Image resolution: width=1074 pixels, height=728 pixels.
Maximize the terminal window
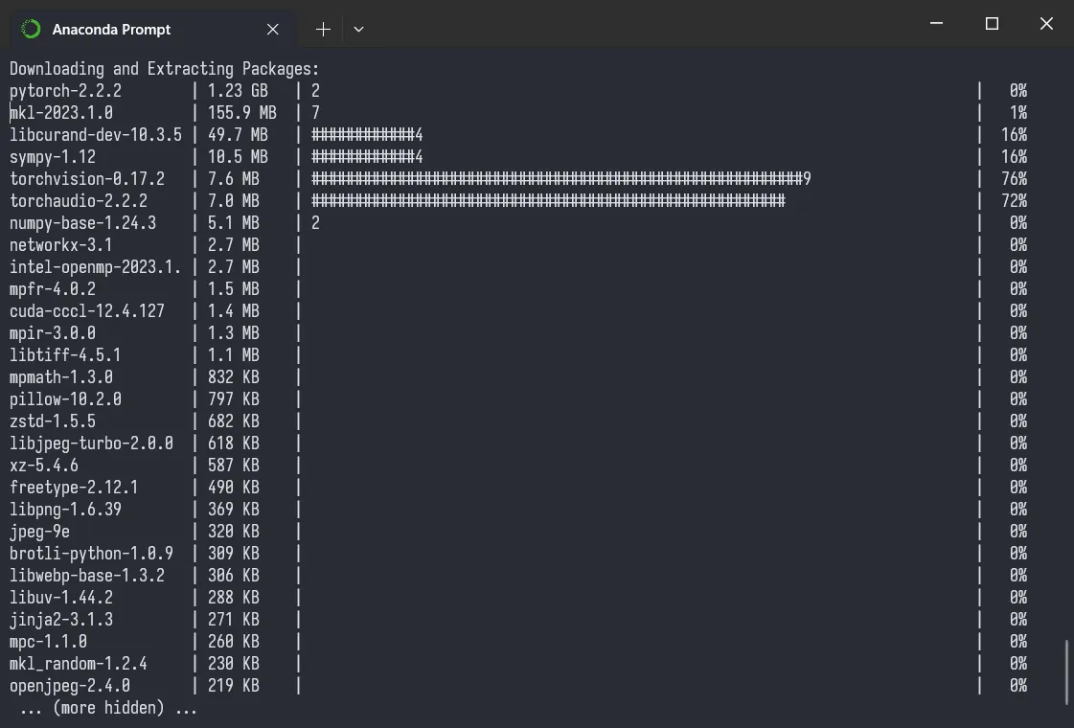[x=992, y=24]
